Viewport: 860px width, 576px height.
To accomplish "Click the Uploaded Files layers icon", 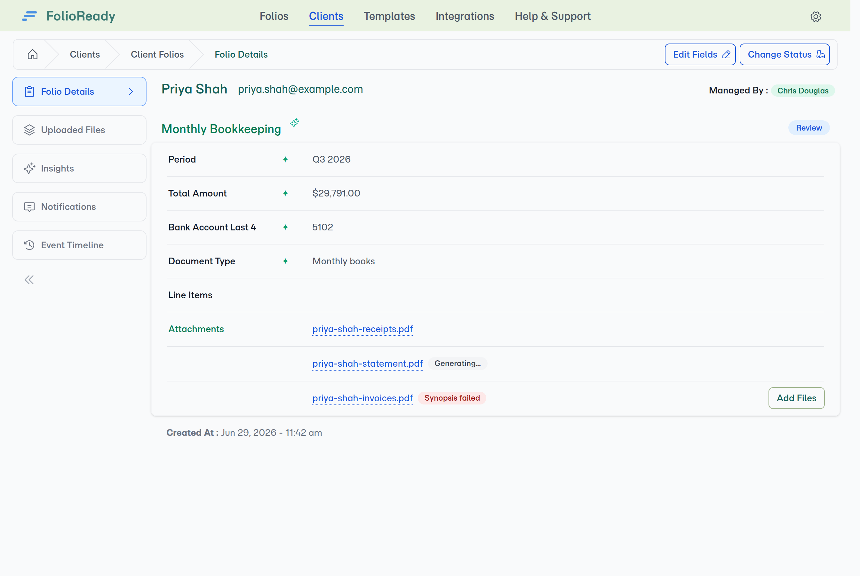I will (29, 130).
